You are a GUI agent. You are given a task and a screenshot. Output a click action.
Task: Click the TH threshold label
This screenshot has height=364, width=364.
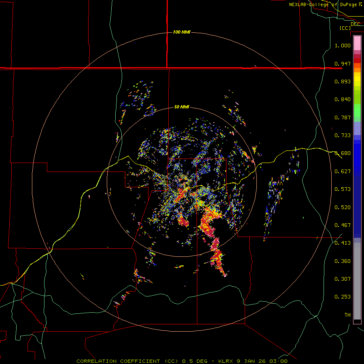(x=347, y=315)
